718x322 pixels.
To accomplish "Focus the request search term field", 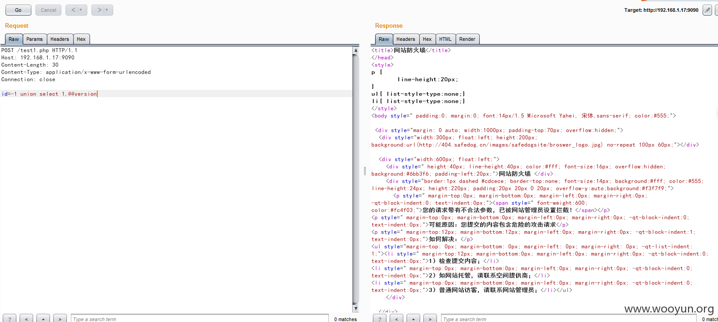I will 200,319.
